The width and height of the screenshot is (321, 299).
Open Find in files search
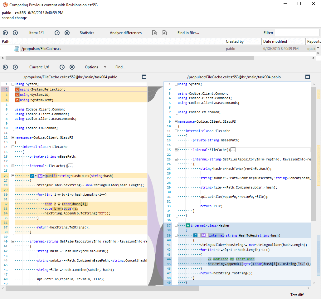point(188,33)
